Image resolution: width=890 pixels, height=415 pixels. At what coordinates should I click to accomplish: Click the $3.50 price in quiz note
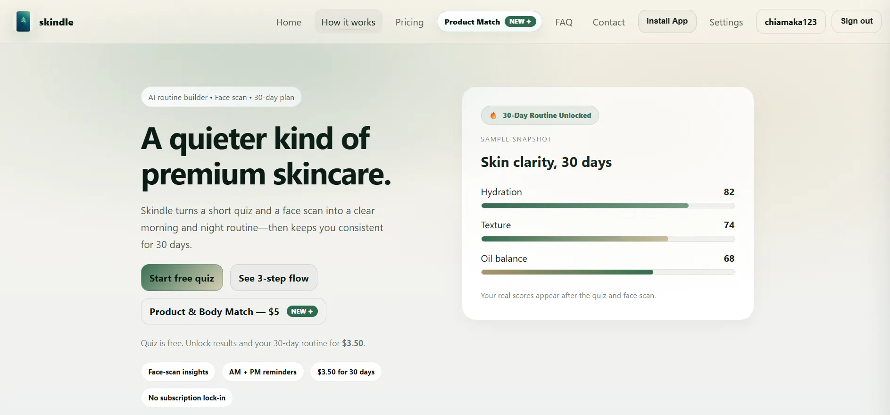(x=353, y=343)
